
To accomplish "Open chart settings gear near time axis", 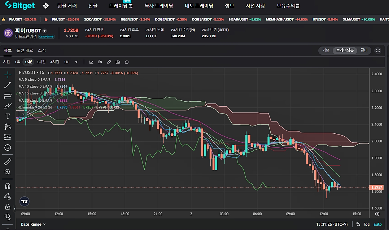I will (377, 214).
